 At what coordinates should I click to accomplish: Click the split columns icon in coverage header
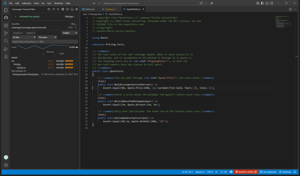pos(67,9)
